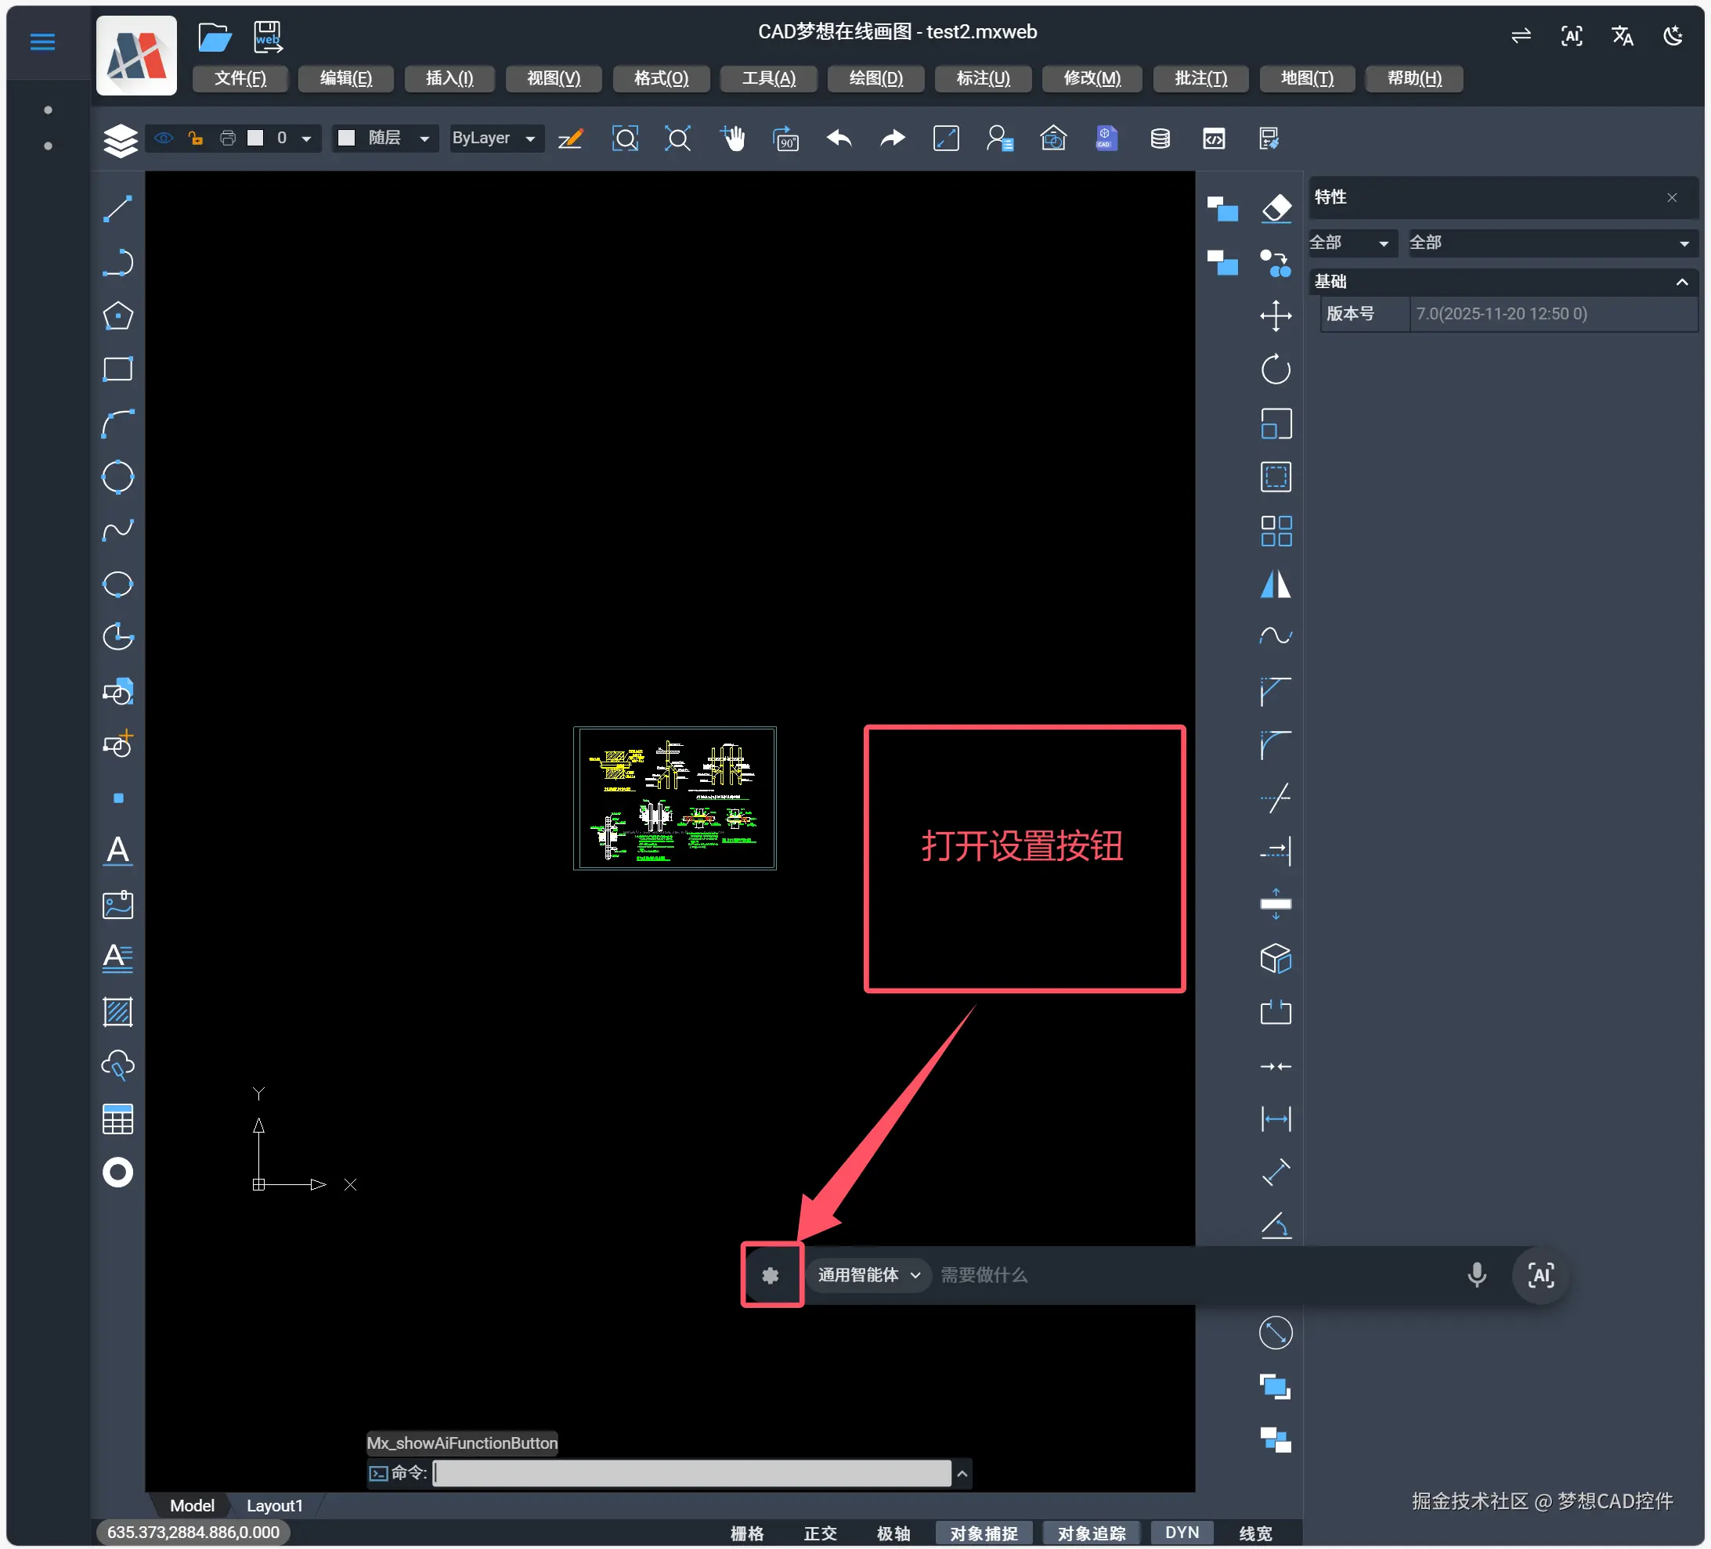Choose the Hatch fill tool
1711x1549 pixels.
tap(118, 1012)
